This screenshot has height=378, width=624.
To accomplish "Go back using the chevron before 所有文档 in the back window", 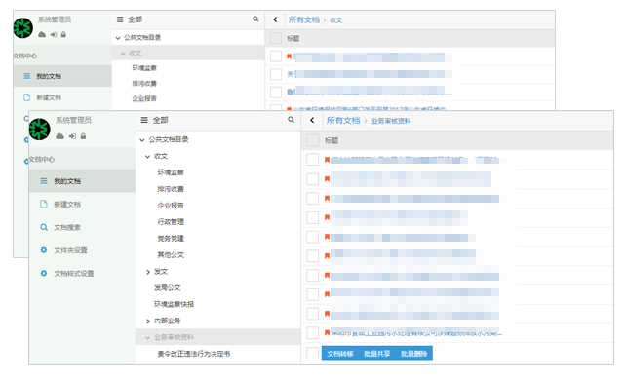I will (275, 19).
